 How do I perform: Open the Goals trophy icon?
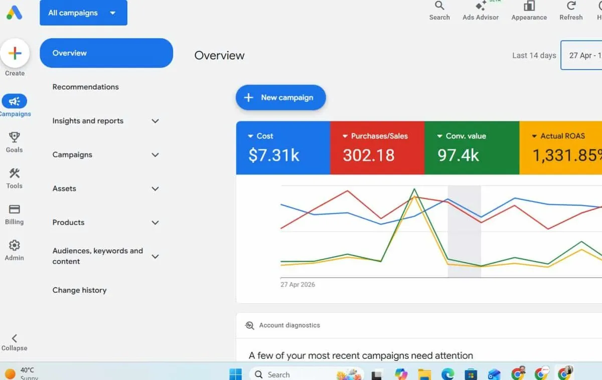click(x=15, y=137)
